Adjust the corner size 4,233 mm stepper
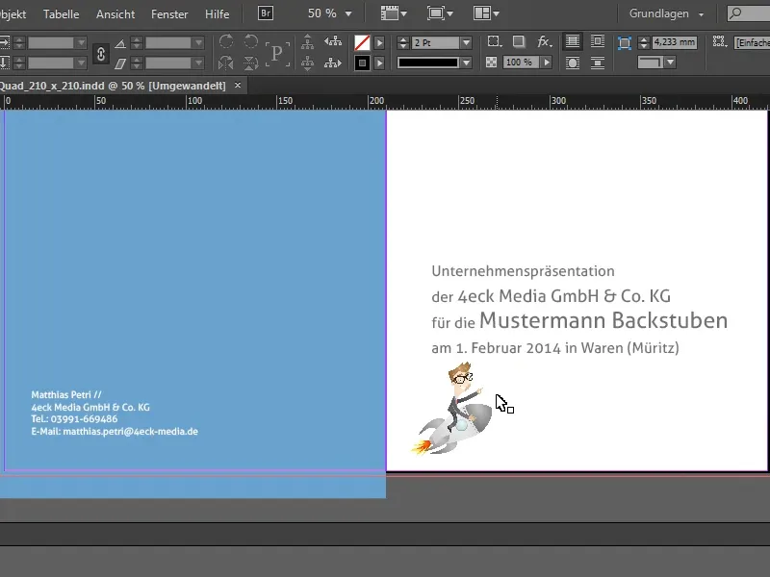Screen dimensions: 770x577 pos(644,42)
